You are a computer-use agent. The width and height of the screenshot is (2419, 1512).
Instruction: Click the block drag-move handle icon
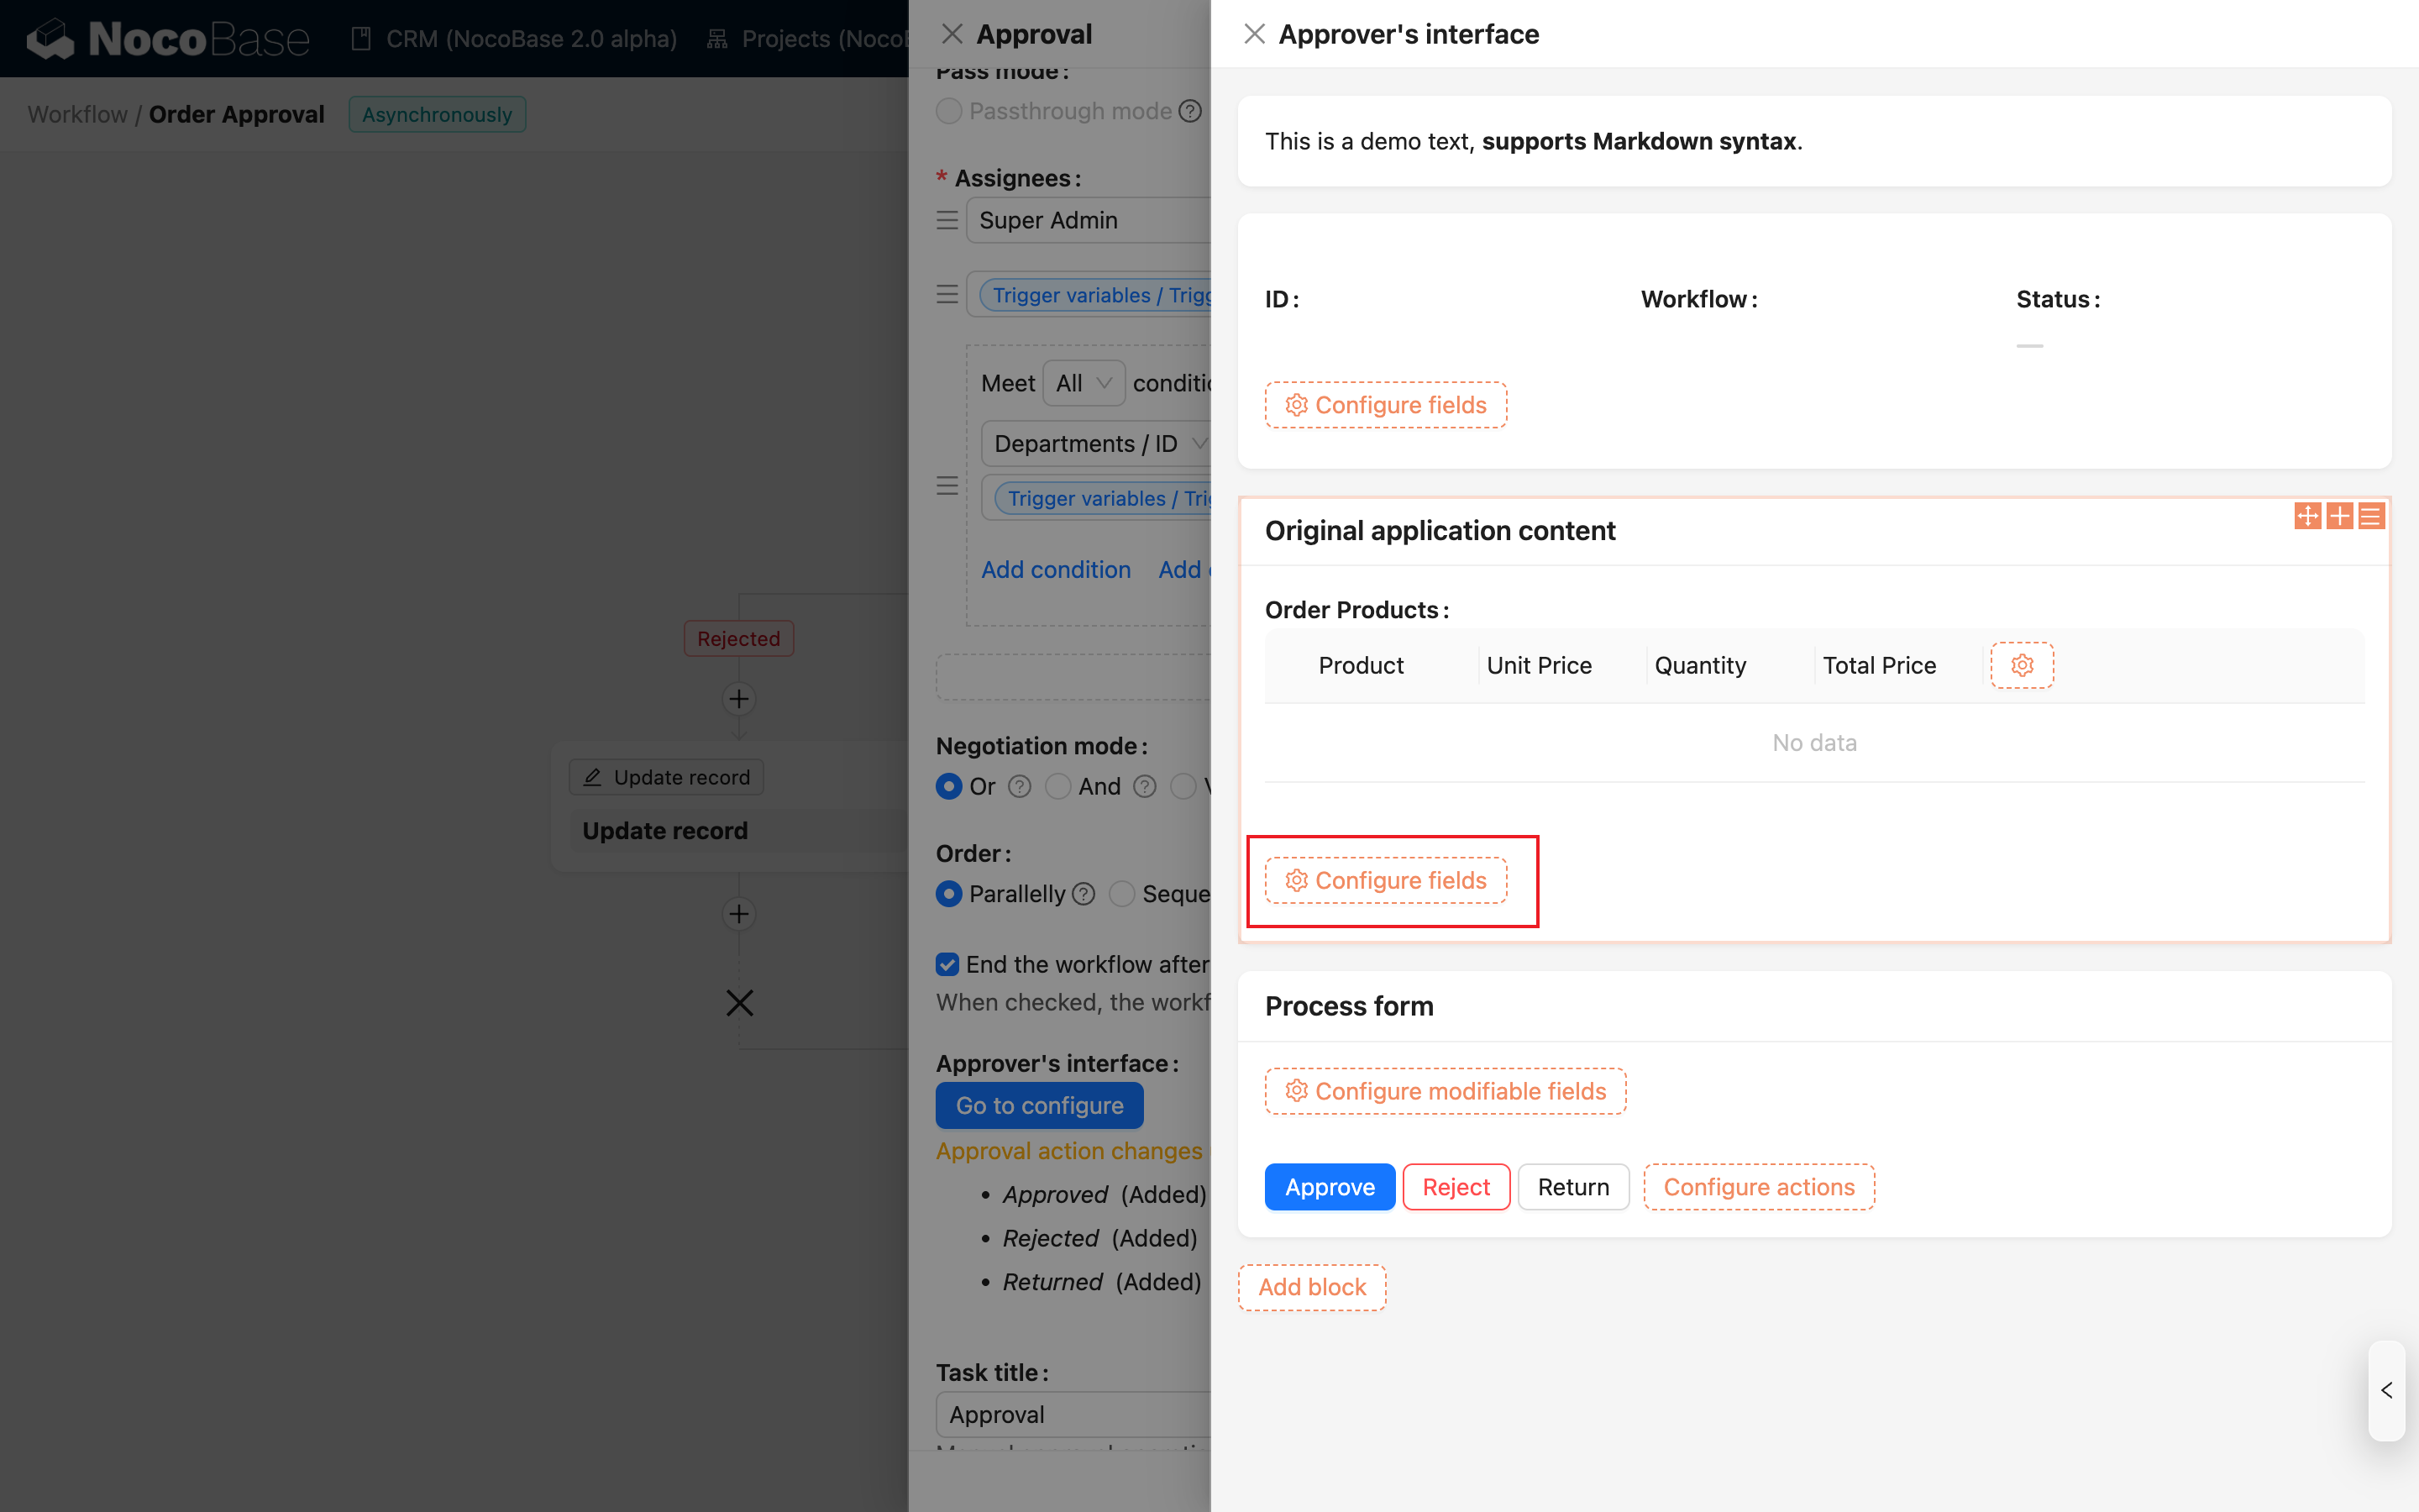click(2307, 516)
